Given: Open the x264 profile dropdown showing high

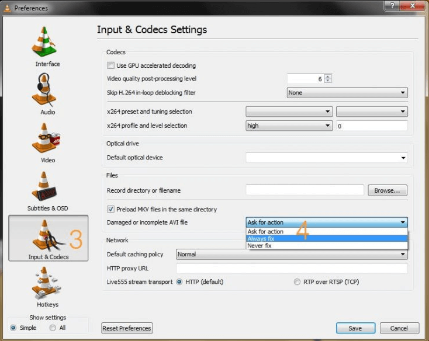Looking at the screenshot, I should [289, 126].
